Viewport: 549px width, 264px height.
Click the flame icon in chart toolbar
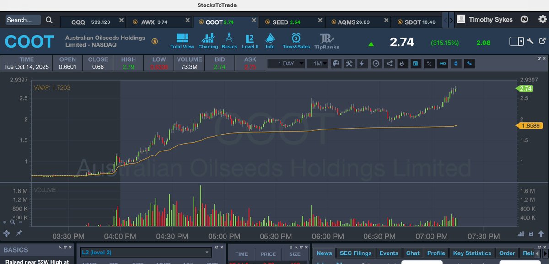(402, 64)
